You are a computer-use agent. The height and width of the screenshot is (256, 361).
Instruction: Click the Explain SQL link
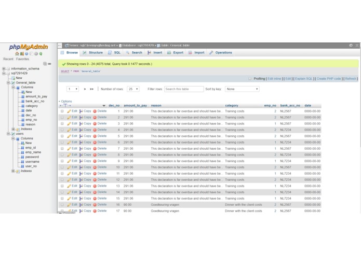[x=303, y=79]
